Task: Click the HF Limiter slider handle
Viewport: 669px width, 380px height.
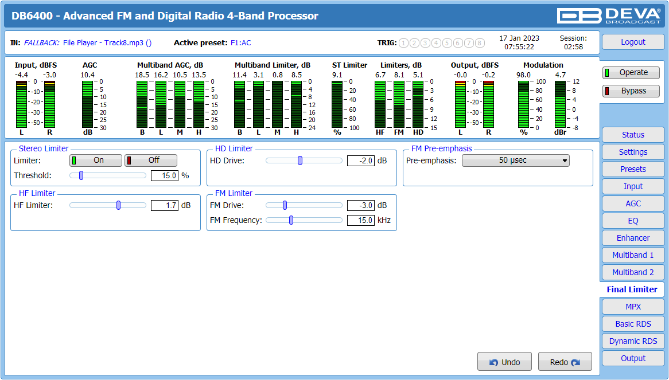Action: [x=119, y=205]
